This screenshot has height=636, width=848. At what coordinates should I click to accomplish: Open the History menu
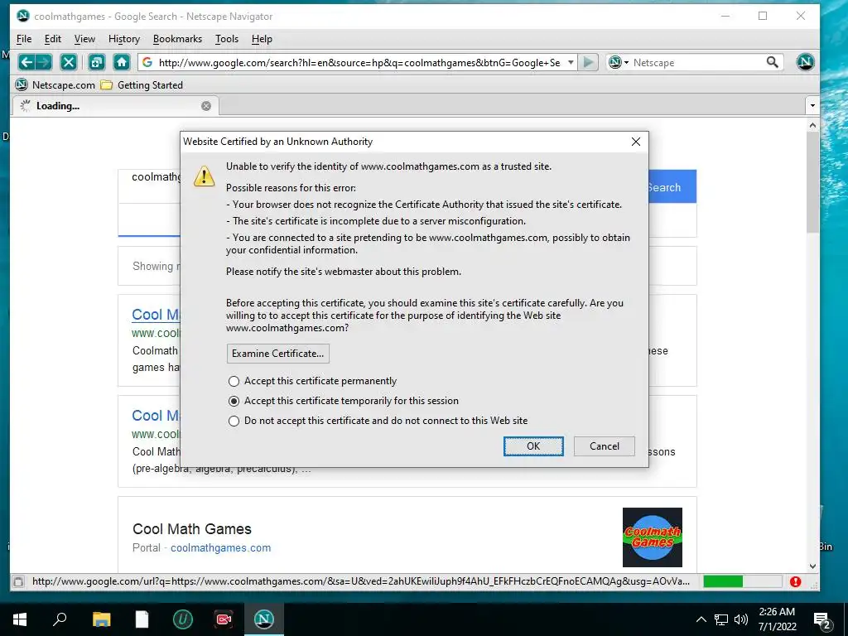124,39
